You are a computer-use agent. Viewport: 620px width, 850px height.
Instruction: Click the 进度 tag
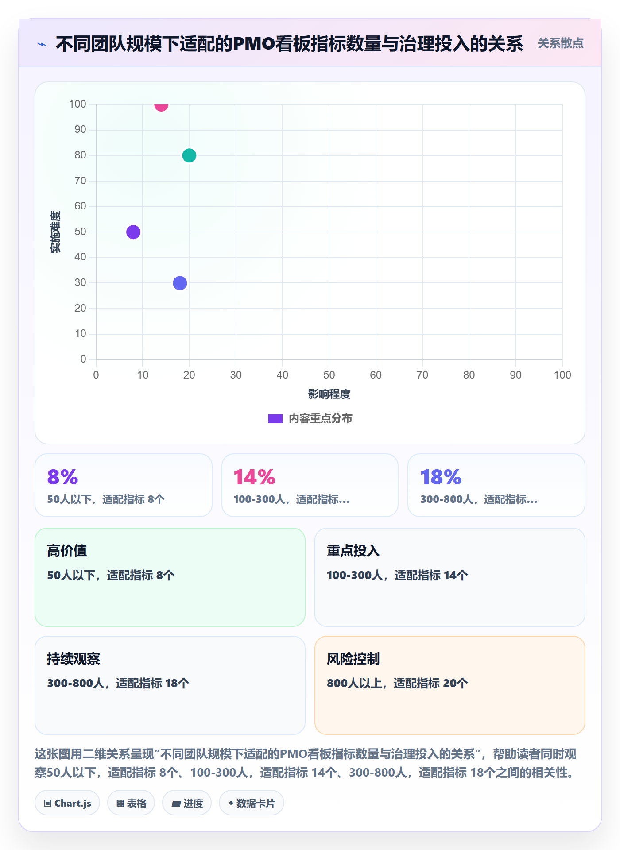click(187, 803)
